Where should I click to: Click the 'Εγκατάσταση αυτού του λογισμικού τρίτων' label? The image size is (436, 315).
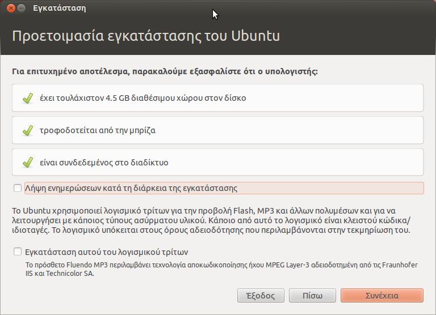[107, 252]
